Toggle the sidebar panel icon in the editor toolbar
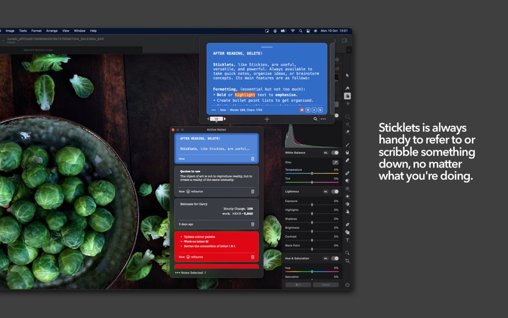508x318 pixels. 344,41
